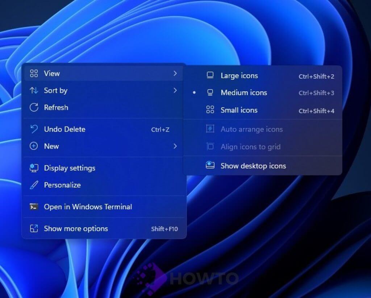371x298 pixels.
Task: Open Personalize settings
Action: pyautogui.click(x=104, y=185)
